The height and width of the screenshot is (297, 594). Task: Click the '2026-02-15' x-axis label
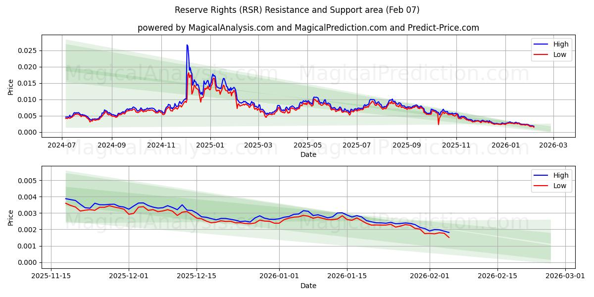point(496,277)
